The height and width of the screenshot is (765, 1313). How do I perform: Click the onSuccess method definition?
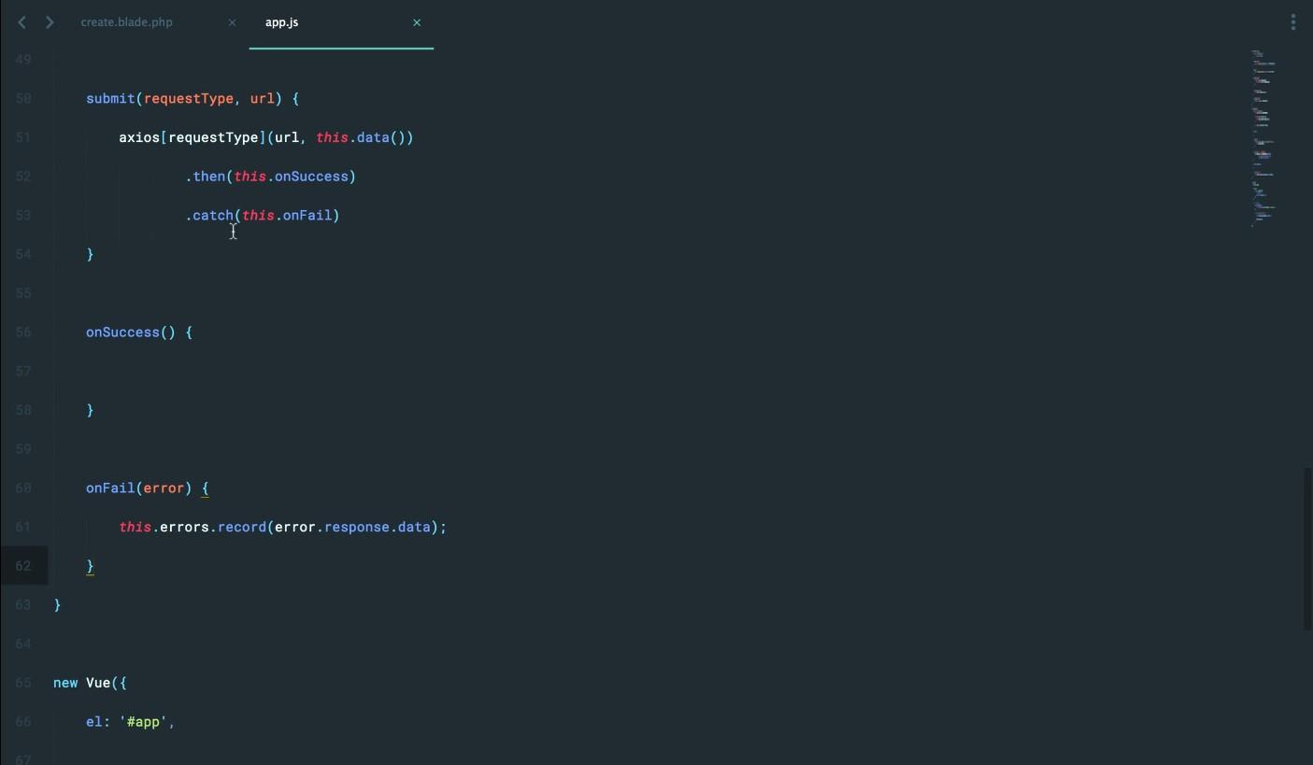122,333
